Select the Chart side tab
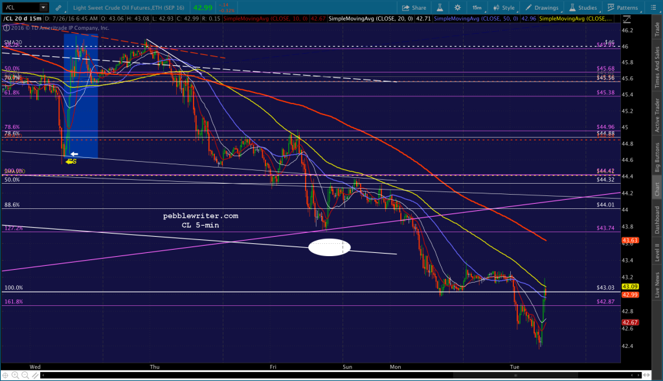Viewport: 663px width, 381px height. (x=657, y=190)
